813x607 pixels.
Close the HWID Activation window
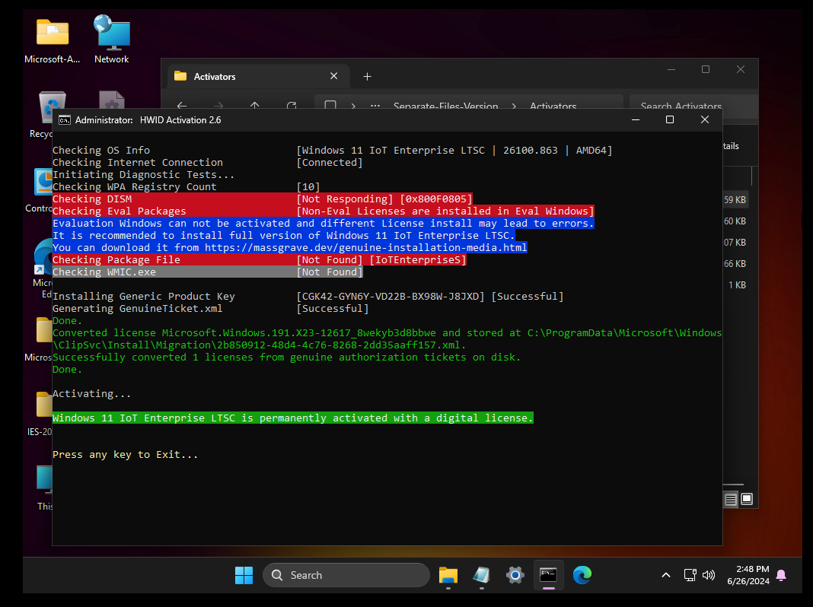pyautogui.click(x=705, y=119)
